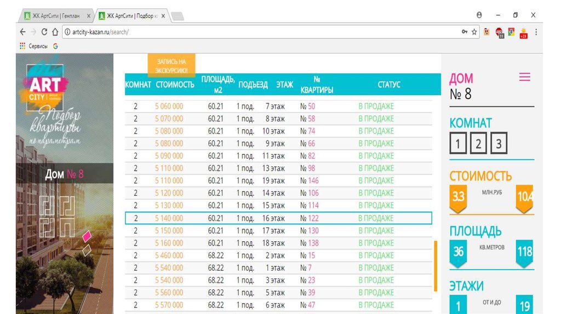561x314 pixels.
Task: Click the Запись на экскурсию button
Action: click(x=171, y=66)
